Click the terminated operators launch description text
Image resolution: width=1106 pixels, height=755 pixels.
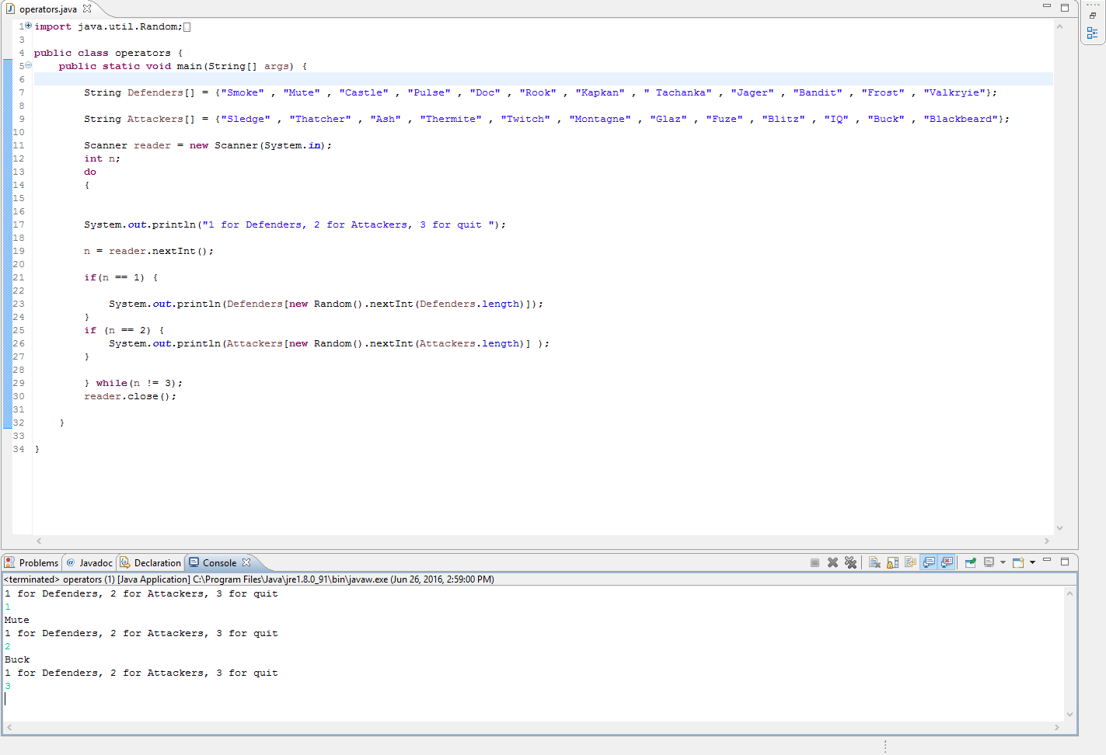(x=249, y=579)
